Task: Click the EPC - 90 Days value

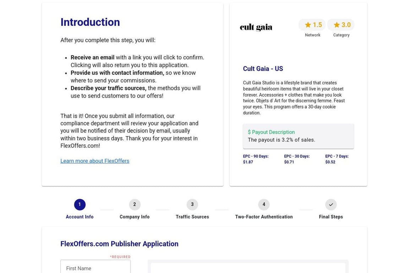Action: click(x=248, y=162)
